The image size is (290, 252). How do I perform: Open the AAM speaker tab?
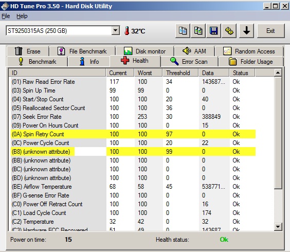194,51
